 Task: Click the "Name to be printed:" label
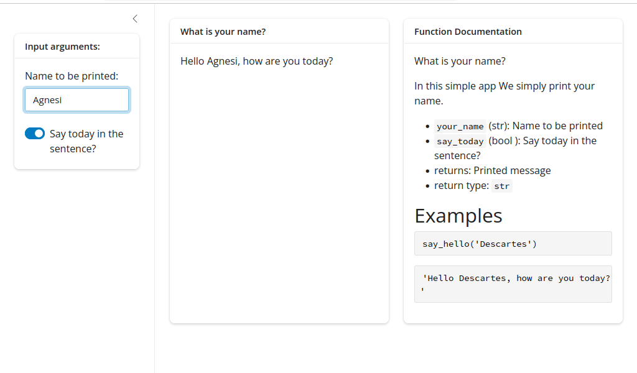[x=72, y=76]
